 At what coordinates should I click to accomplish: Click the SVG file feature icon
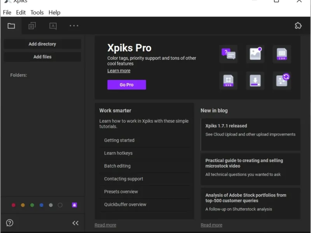point(228,81)
